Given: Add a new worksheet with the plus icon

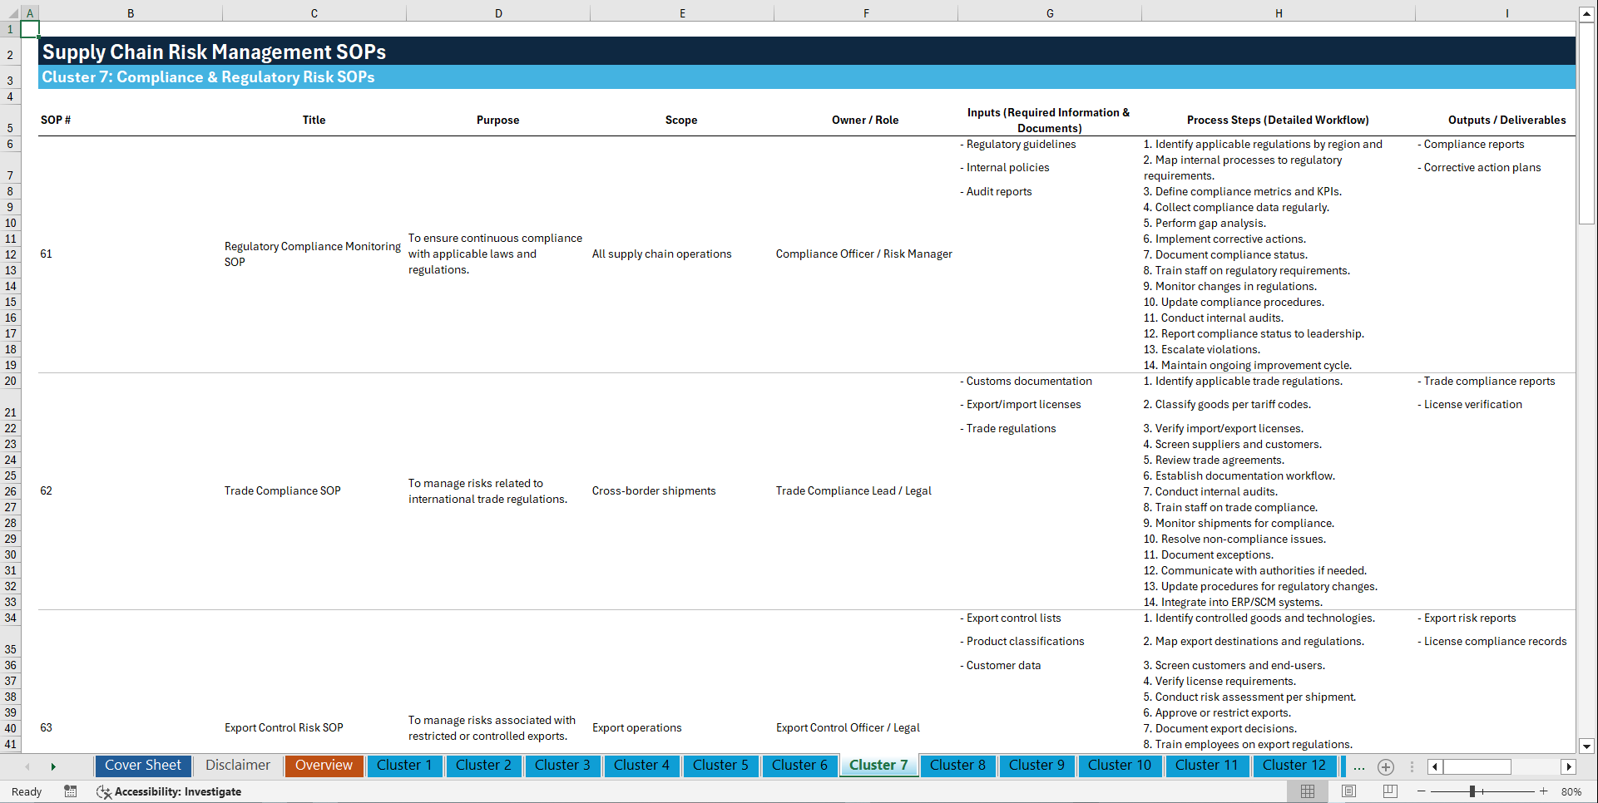Looking at the screenshot, I should [1386, 766].
